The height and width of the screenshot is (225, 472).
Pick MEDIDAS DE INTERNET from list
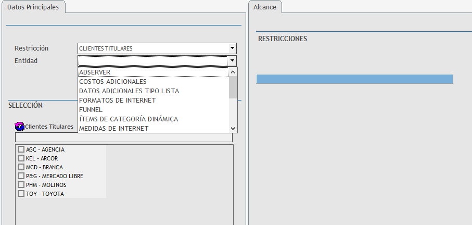pos(153,128)
